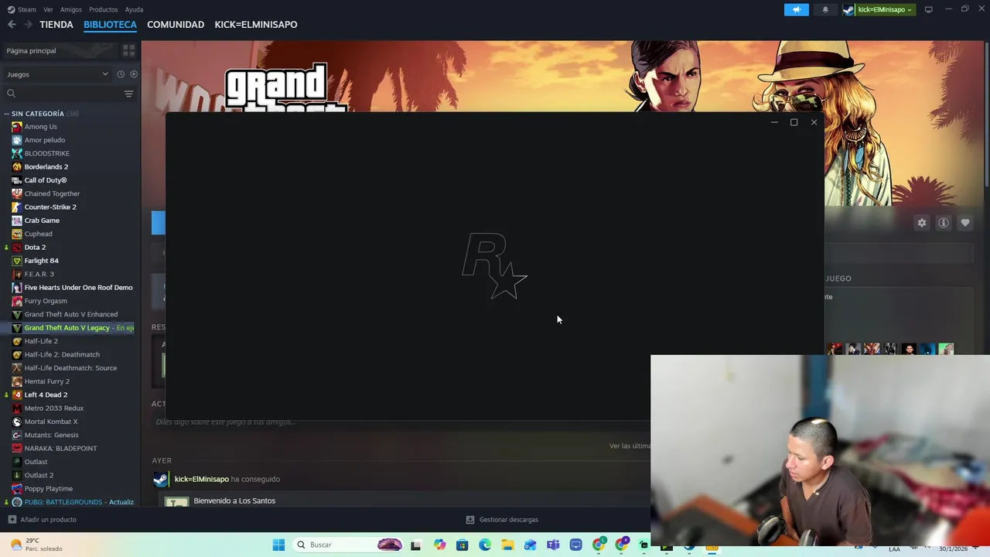The image size is (990, 557).
Task: Go back with the Steam back arrow
Action: pos(12,25)
